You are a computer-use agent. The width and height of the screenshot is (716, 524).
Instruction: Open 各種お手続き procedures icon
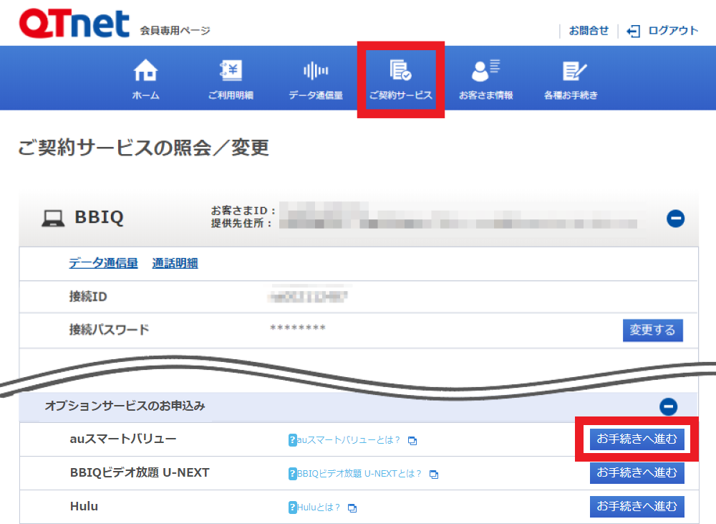pos(571,71)
